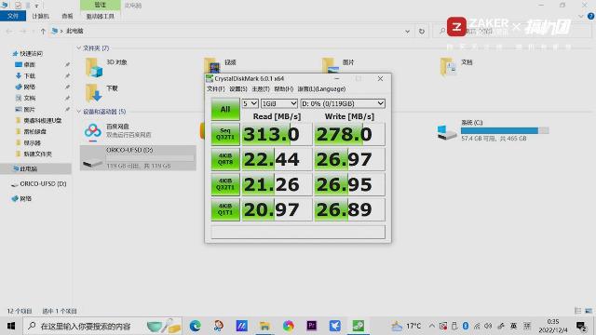The width and height of the screenshot is (596, 335).
Task: Start the 4KiB Q1T1 benchmark test
Action: click(225, 209)
